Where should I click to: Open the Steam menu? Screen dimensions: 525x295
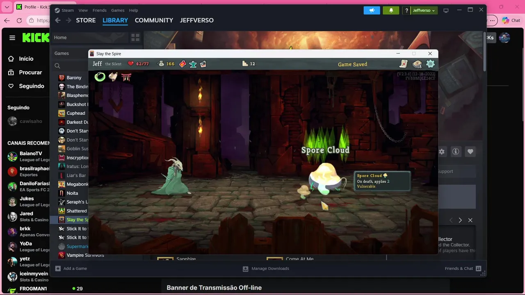pyautogui.click(x=64, y=10)
